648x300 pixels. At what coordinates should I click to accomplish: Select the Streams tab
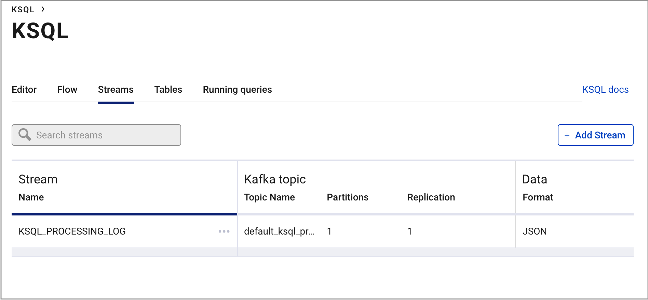coord(116,90)
